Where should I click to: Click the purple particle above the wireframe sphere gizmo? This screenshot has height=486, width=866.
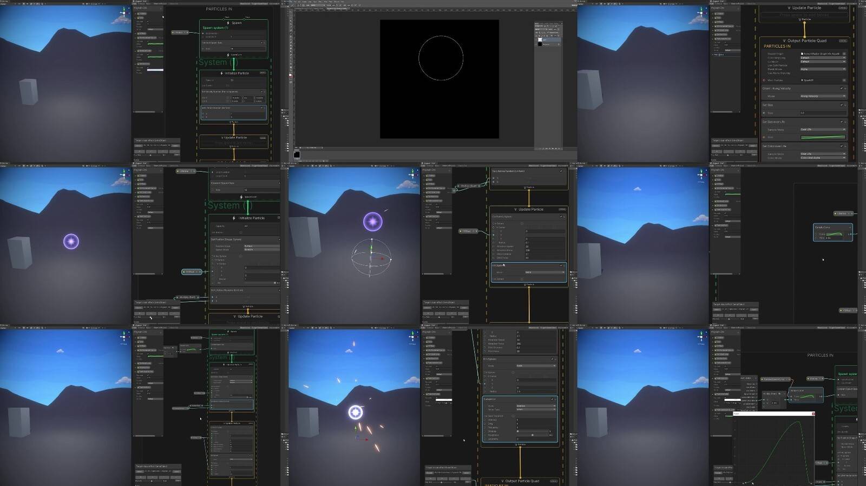point(372,221)
